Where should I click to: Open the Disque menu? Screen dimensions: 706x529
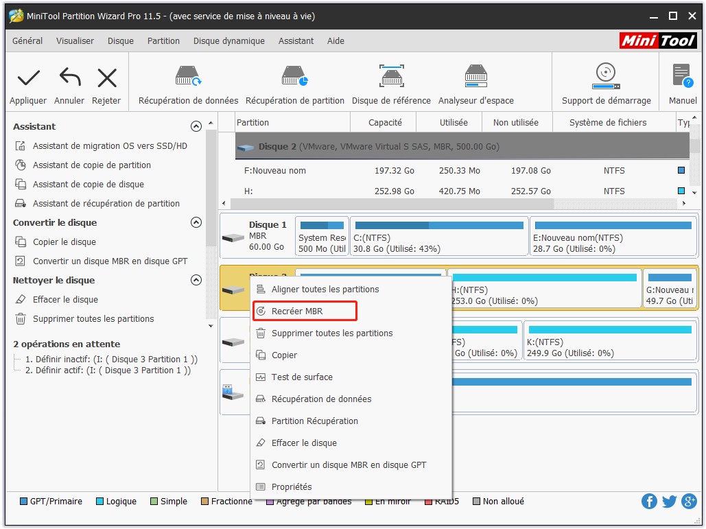120,41
